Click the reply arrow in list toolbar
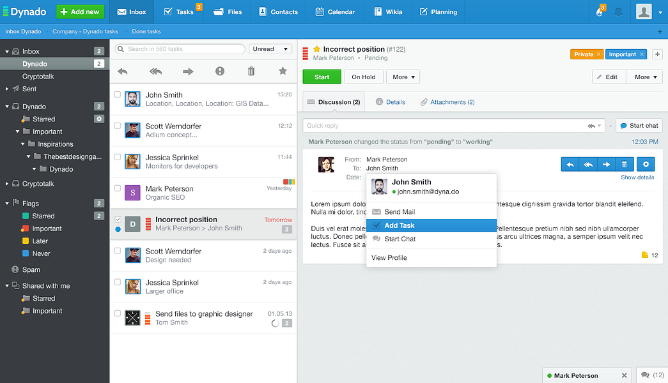The height and width of the screenshot is (383, 668). 123,71
